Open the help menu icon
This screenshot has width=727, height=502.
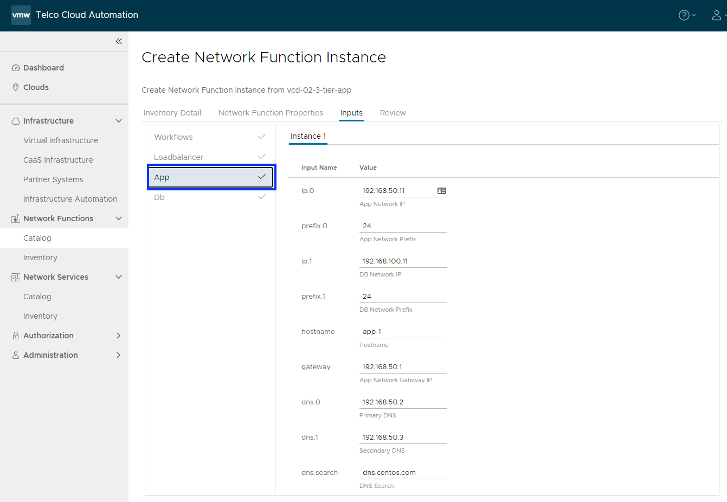coord(684,15)
